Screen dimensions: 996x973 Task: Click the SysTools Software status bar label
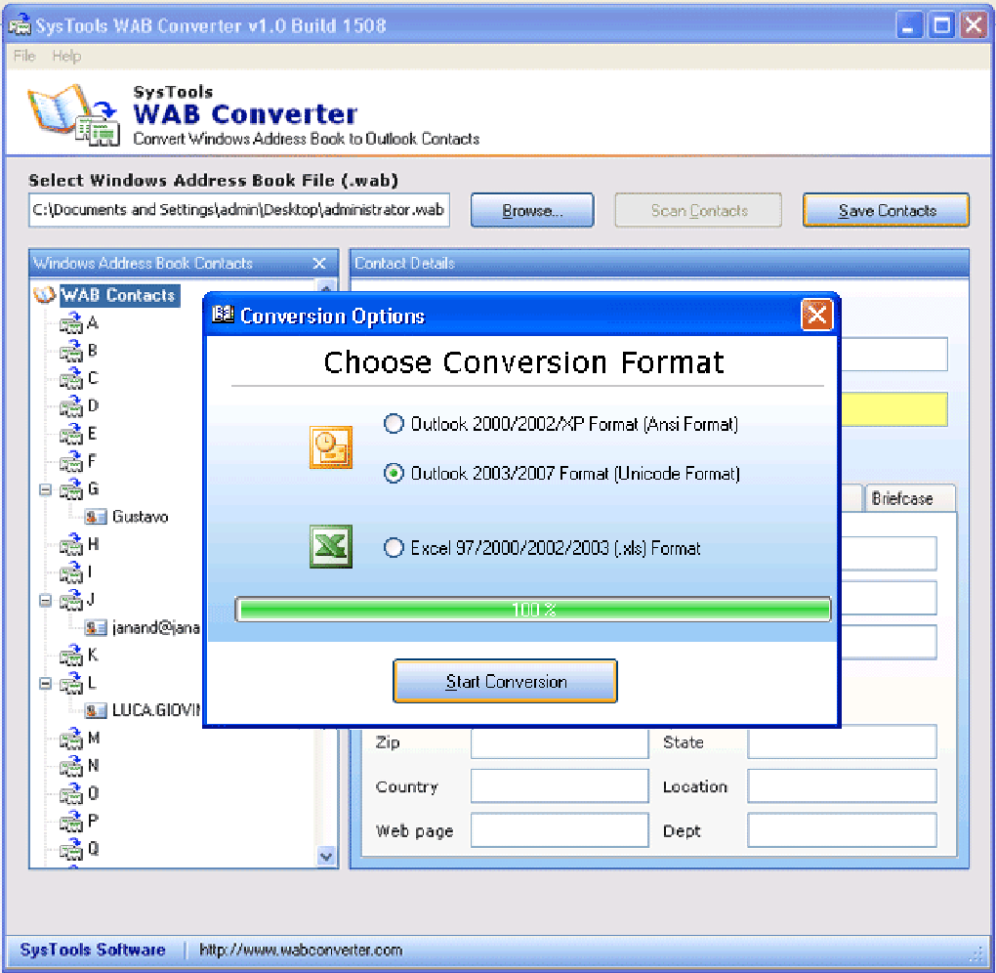point(93,951)
